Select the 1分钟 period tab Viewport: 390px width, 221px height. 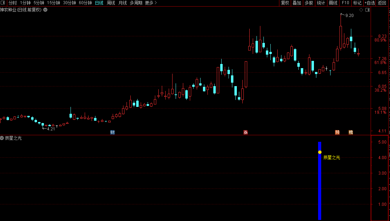(x=25, y=3)
